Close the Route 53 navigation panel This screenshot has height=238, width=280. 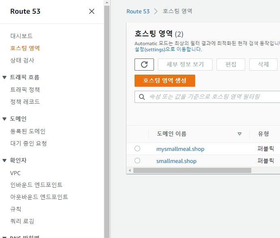pyautogui.click(x=92, y=11)
